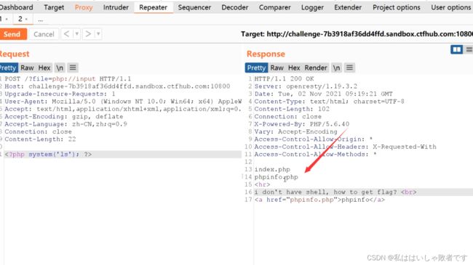
Task: Open the Dashboard tab
Action: [16, 7]
